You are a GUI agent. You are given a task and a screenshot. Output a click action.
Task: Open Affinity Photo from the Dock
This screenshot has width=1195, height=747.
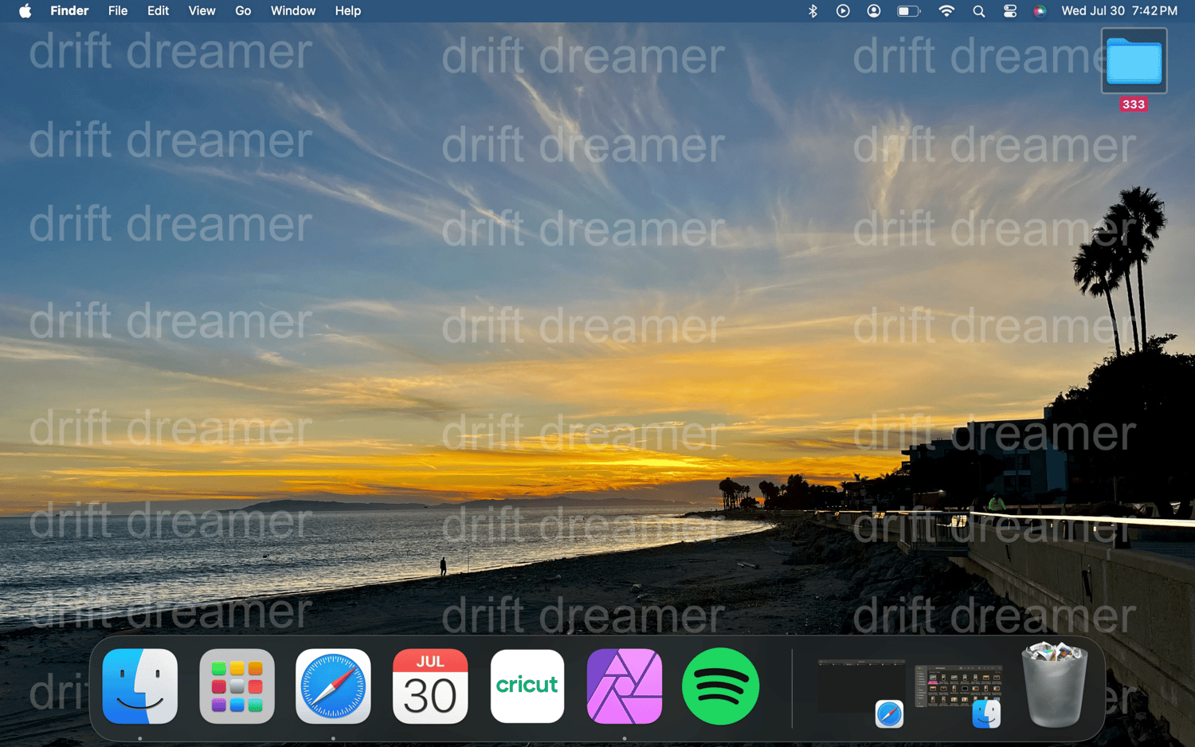pos(625,686)
